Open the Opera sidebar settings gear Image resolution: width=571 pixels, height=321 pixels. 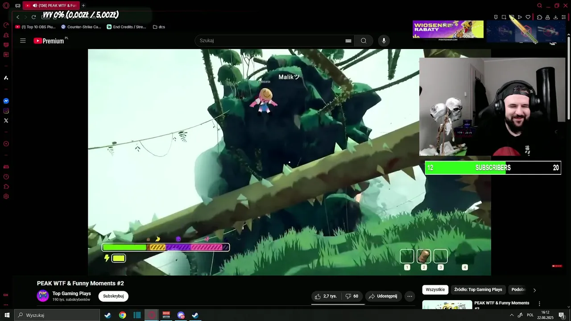coord(6,197)
